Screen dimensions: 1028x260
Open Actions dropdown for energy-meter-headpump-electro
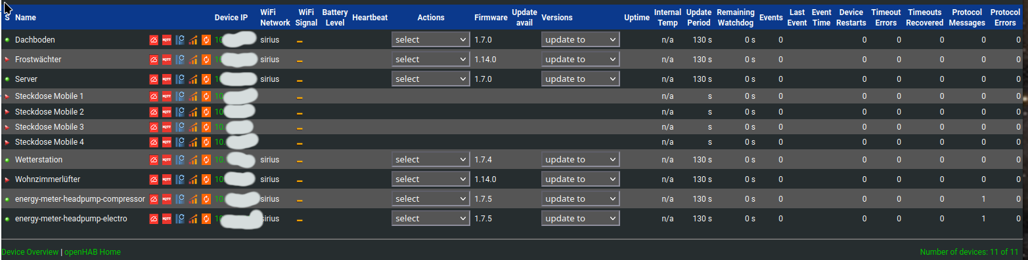click(x=430, y=218)
